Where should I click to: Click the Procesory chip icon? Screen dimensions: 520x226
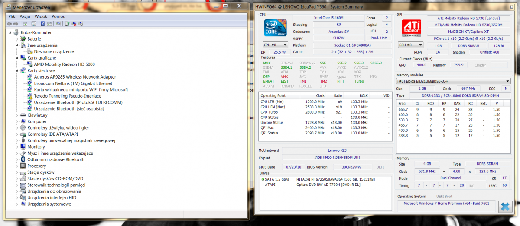click(23, 166)
